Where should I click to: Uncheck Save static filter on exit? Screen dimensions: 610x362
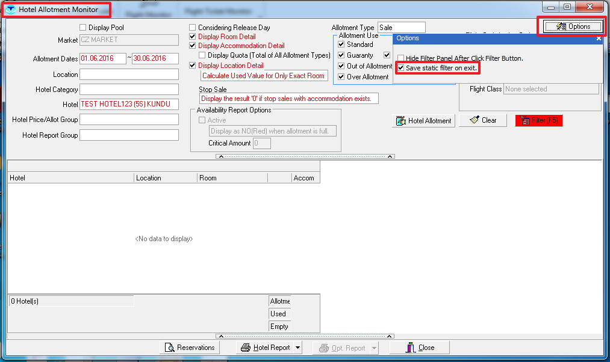pos(400,69)
